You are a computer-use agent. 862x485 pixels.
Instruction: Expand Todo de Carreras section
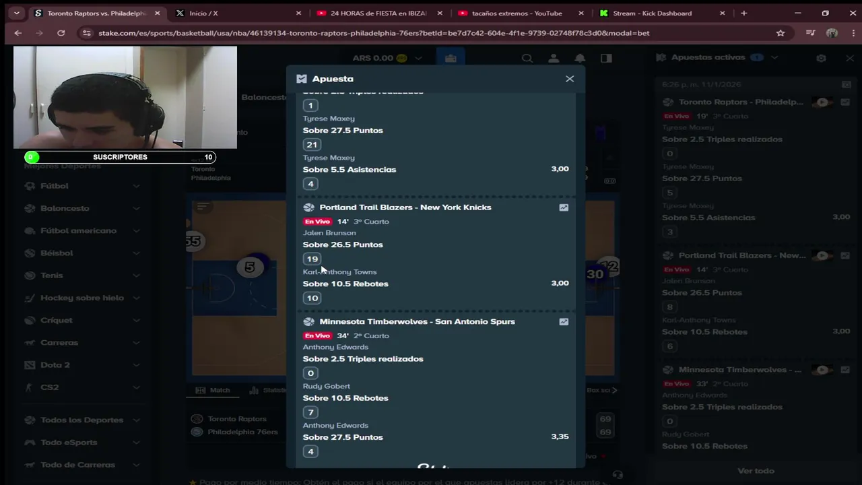pos(136,465)
